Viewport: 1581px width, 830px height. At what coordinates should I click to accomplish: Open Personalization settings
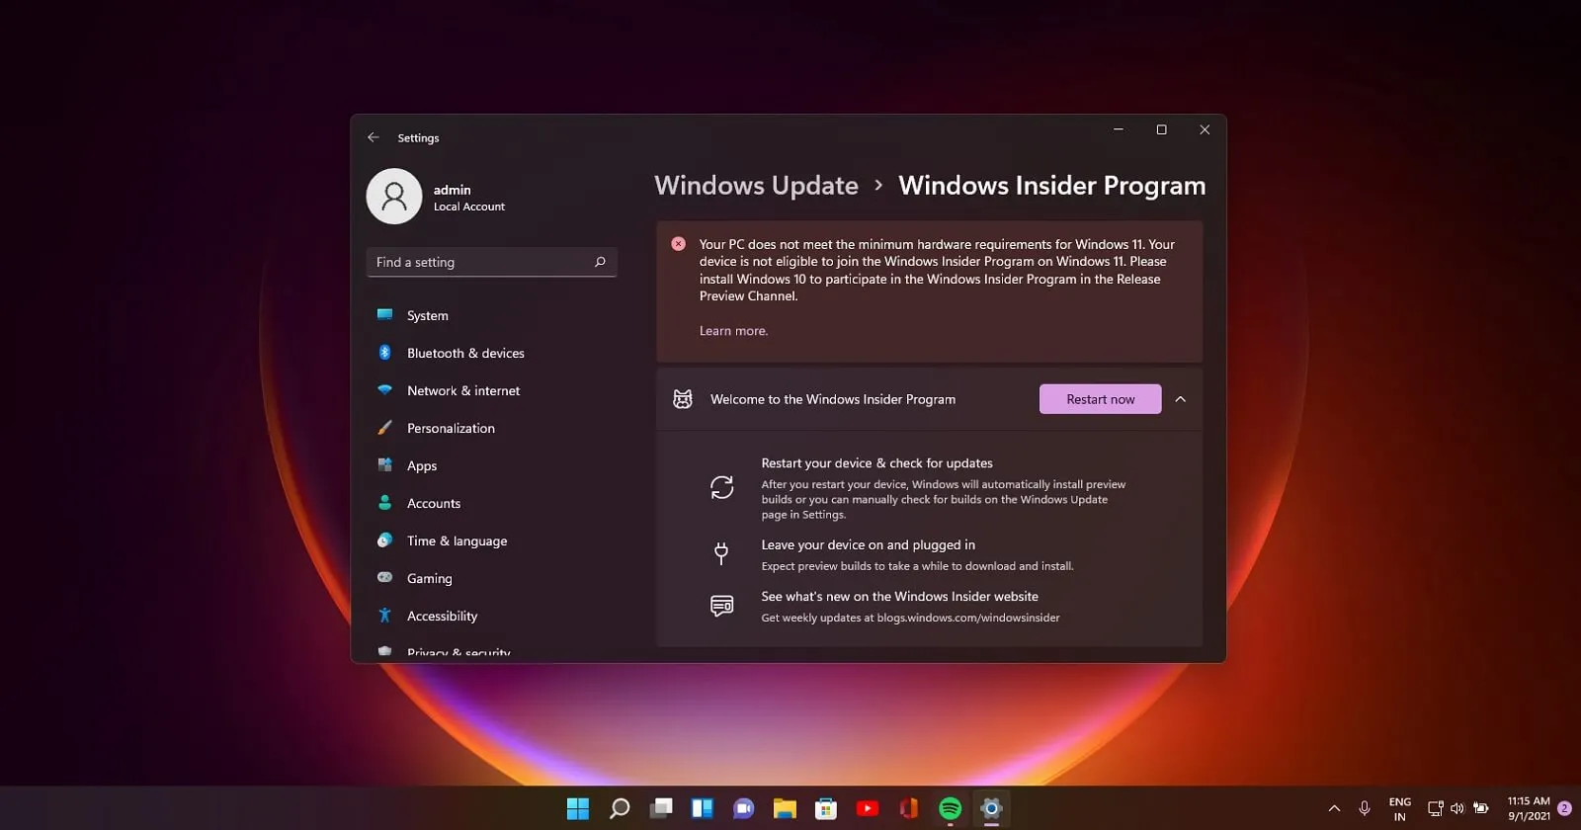[451, 428]
